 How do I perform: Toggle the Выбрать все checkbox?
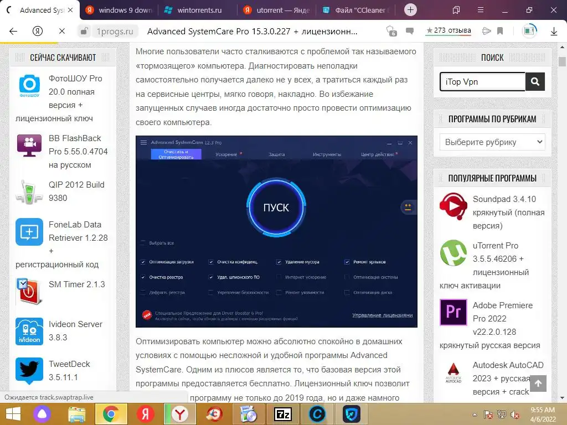click(143, 243)
